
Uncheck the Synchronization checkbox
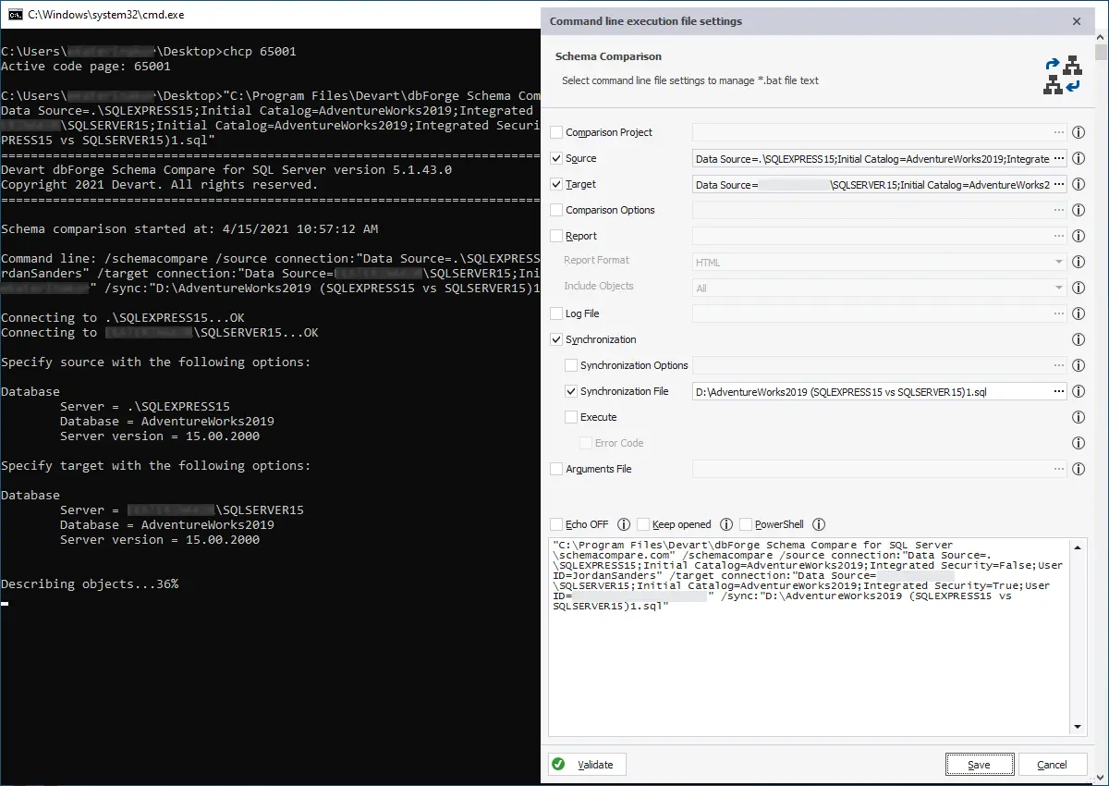556,339
